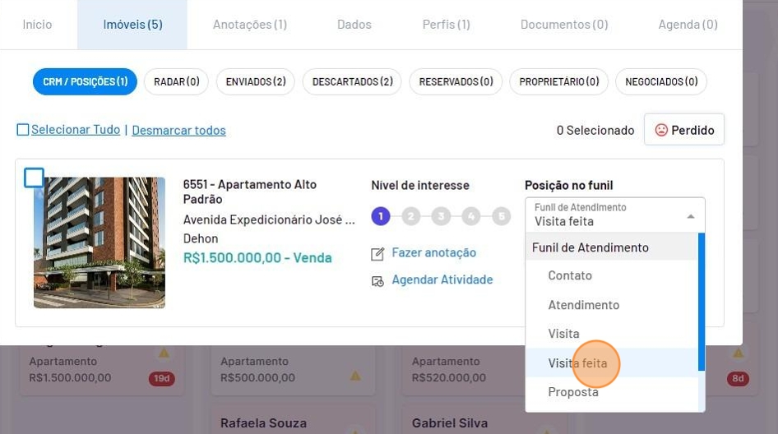Image resolution: width=778 pixels, height=434 pixels.
Task: Set interest level to 3
Action: coord(441,217)
